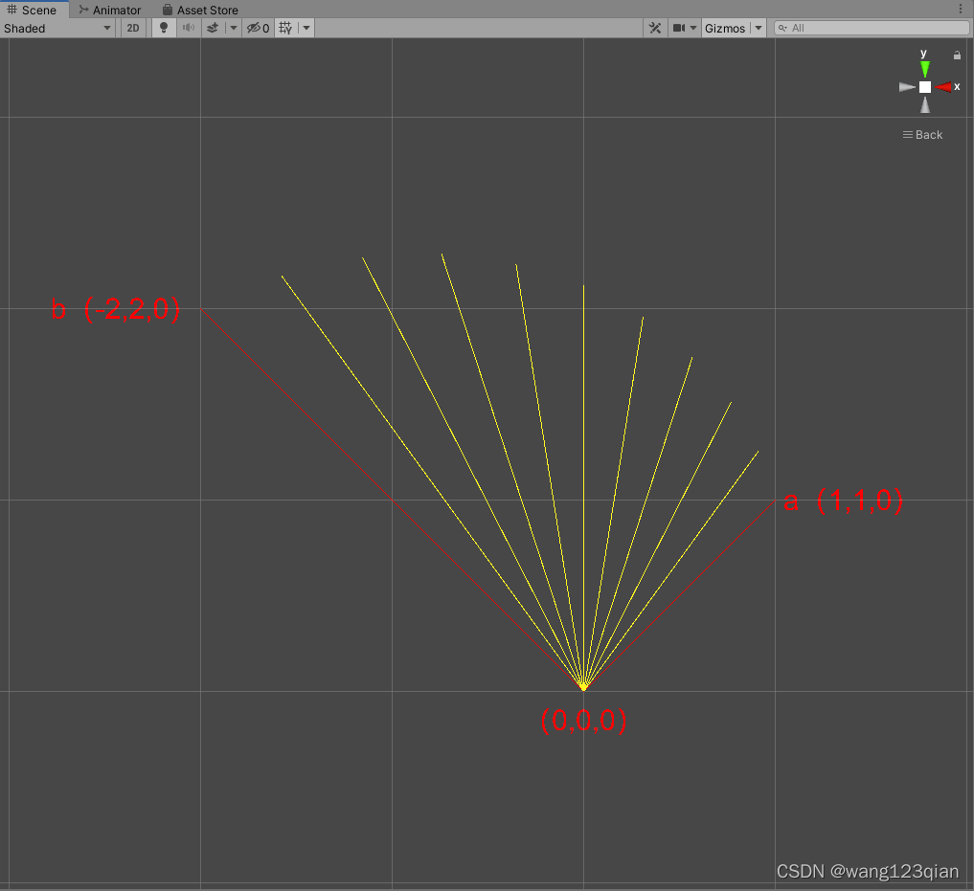Screen dimensions: 974x891
Task: Click the scene effects icon
Action: point(213,28)
